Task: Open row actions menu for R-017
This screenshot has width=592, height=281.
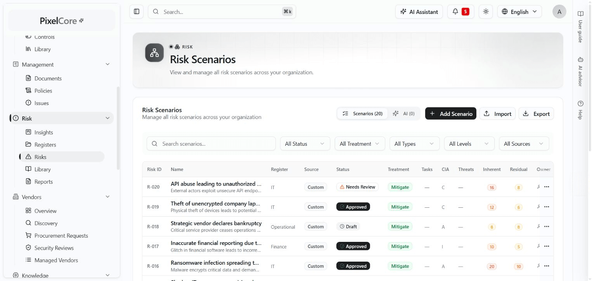Action: pos(547,246)
